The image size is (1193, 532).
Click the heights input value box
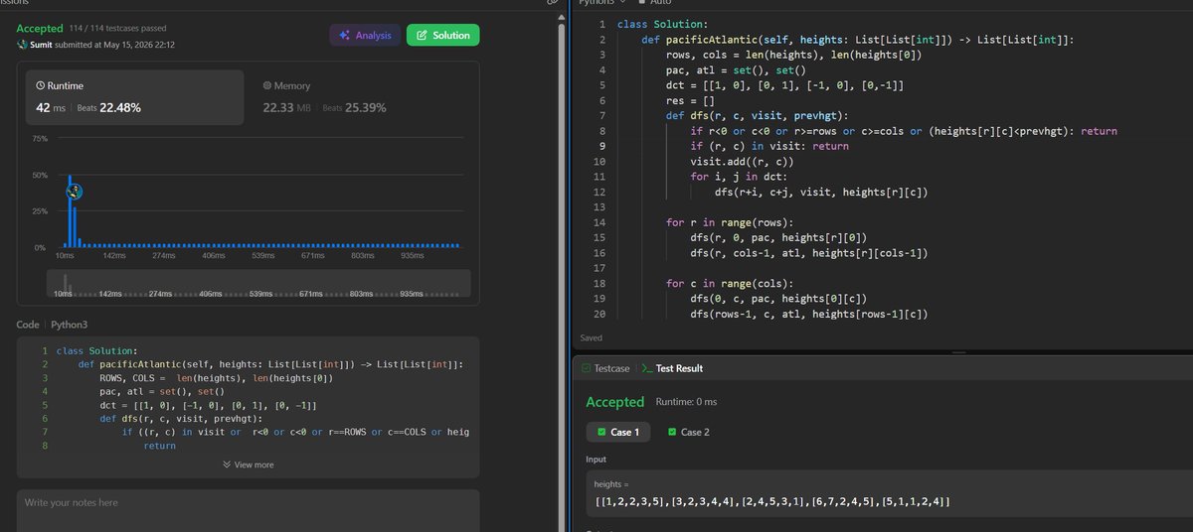(x=890, y=495)
